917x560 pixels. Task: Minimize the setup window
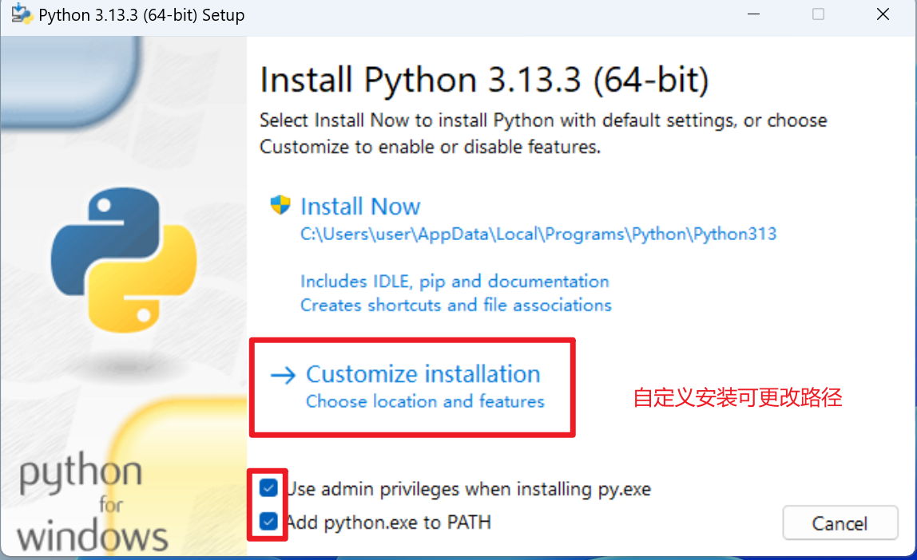click(x=752, y=14)
